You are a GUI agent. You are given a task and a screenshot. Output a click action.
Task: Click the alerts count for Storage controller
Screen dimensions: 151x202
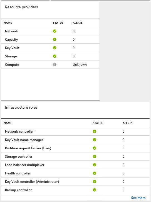click(123, 157)
